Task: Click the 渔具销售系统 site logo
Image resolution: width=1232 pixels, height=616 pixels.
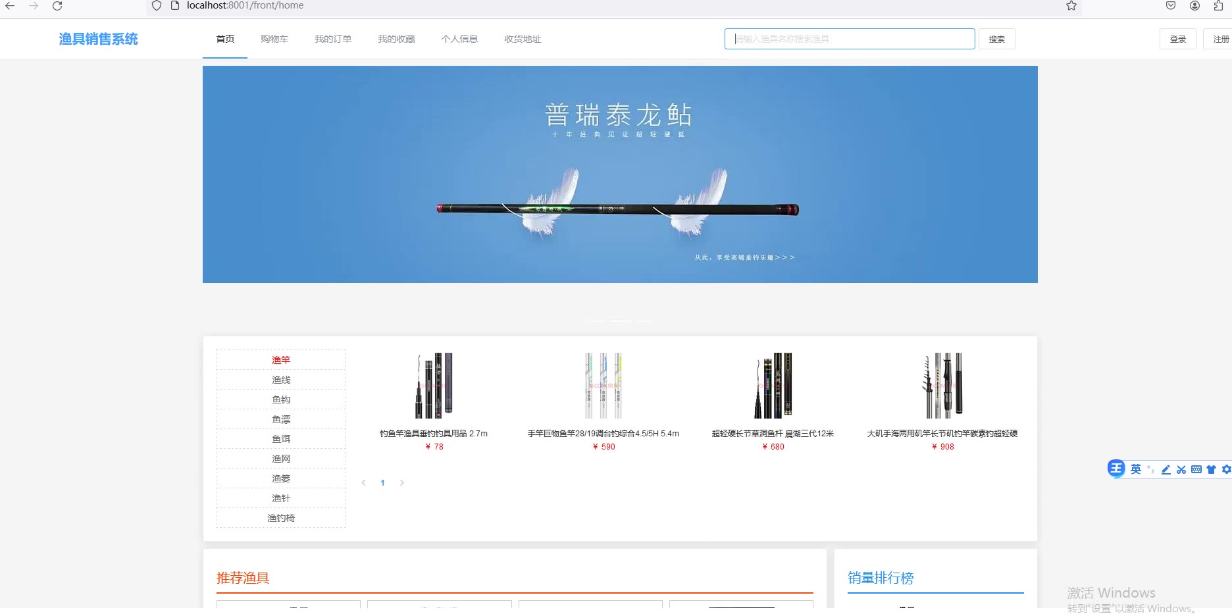Action: [x=98, y=39]
